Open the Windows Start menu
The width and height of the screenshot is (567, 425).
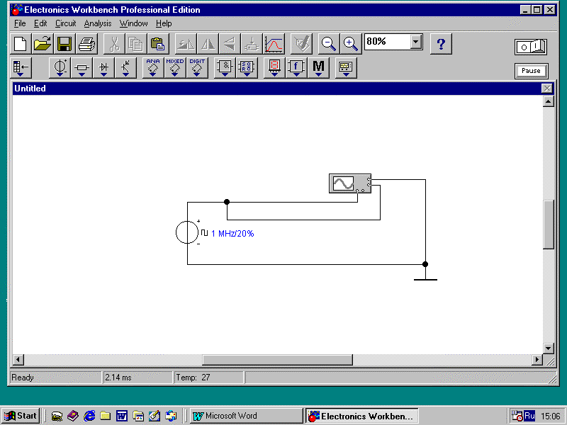pyautogui.click(x=21, y=416)
